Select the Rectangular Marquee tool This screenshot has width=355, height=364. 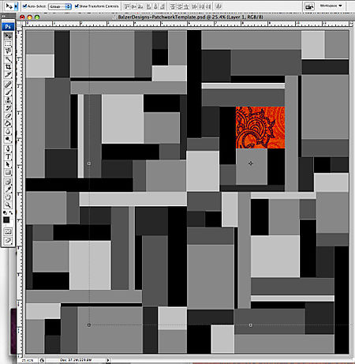[x=8, y=43]
